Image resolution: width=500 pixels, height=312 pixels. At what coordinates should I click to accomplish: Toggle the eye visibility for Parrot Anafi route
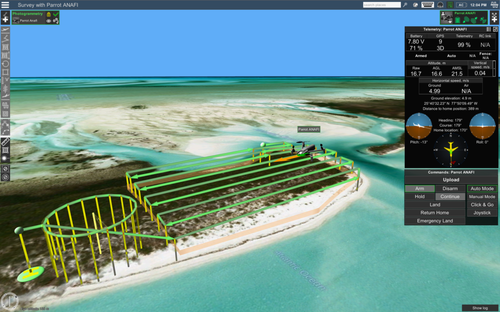[49, 21]
